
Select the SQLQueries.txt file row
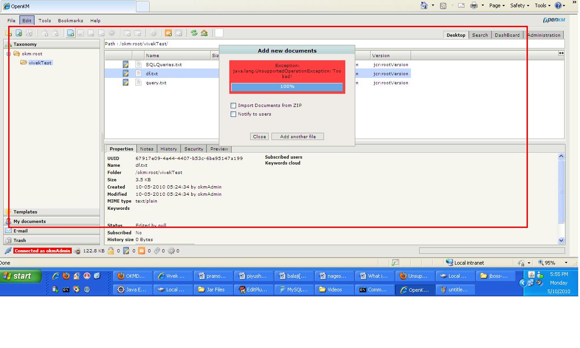[257, 64]
